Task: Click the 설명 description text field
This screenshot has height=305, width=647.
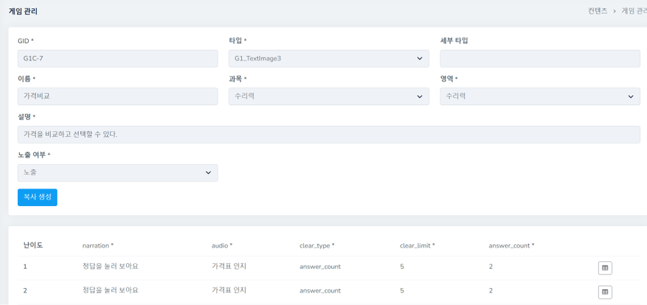Action: (x=329, y=134)
